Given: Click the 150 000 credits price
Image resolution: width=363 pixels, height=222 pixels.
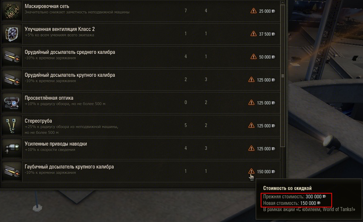Looking at the screenshot, I should coord(264,171).
